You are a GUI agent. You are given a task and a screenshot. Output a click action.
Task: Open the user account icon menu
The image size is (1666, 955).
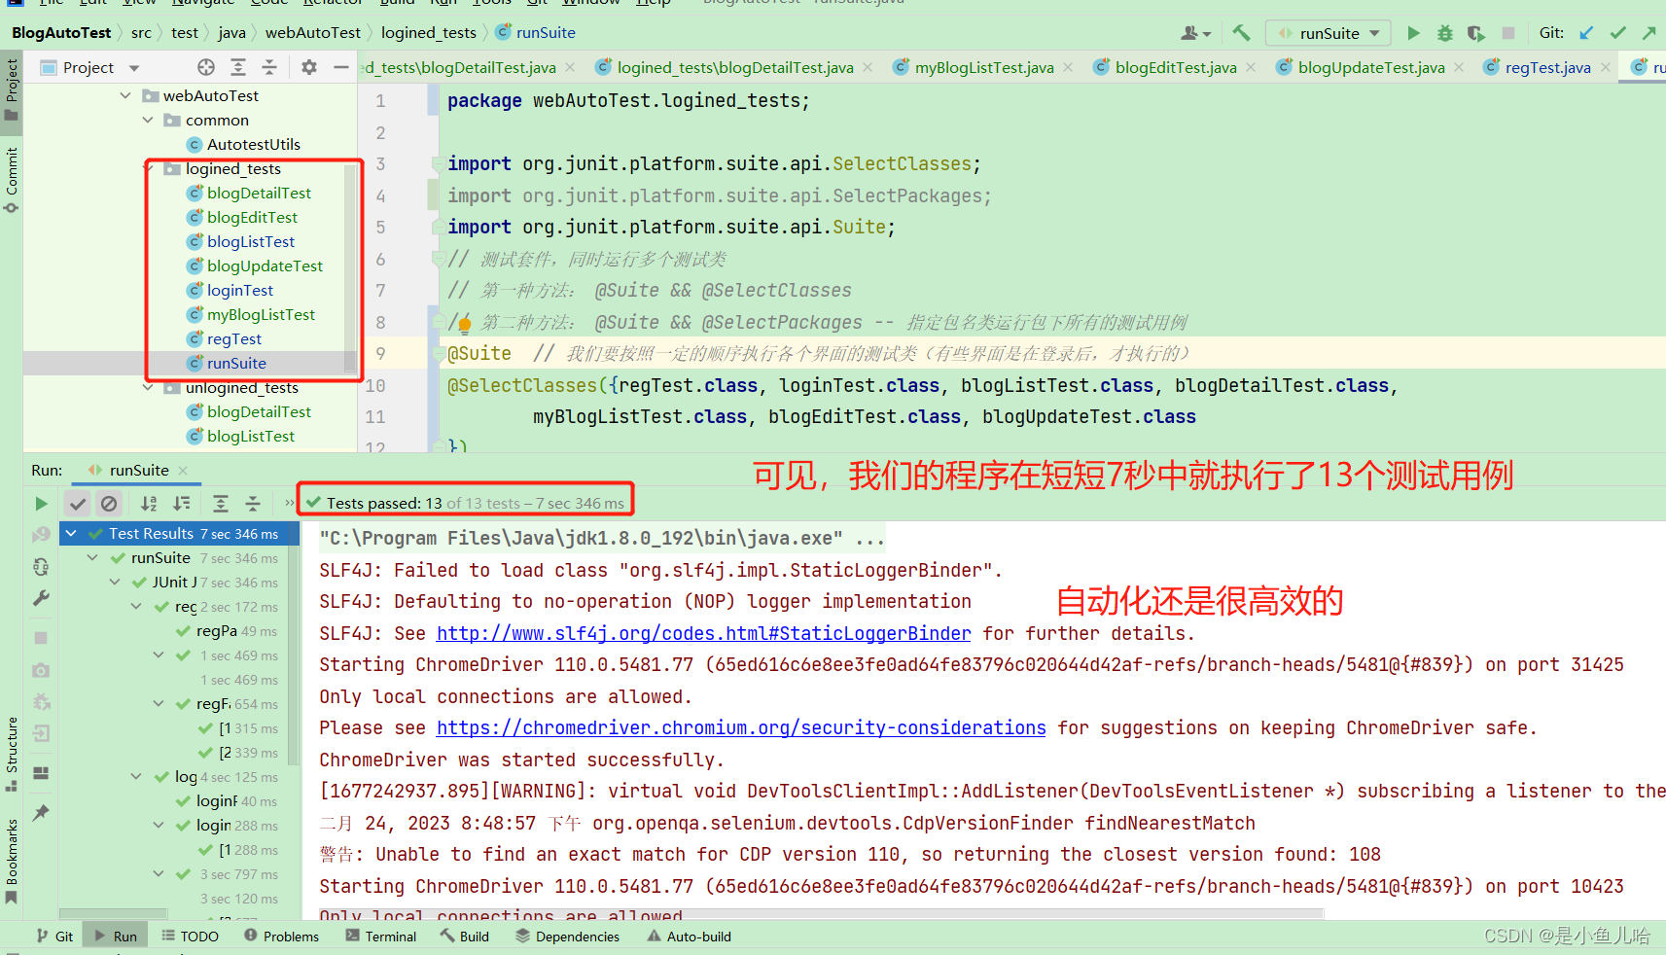(x=1195, y=33)
